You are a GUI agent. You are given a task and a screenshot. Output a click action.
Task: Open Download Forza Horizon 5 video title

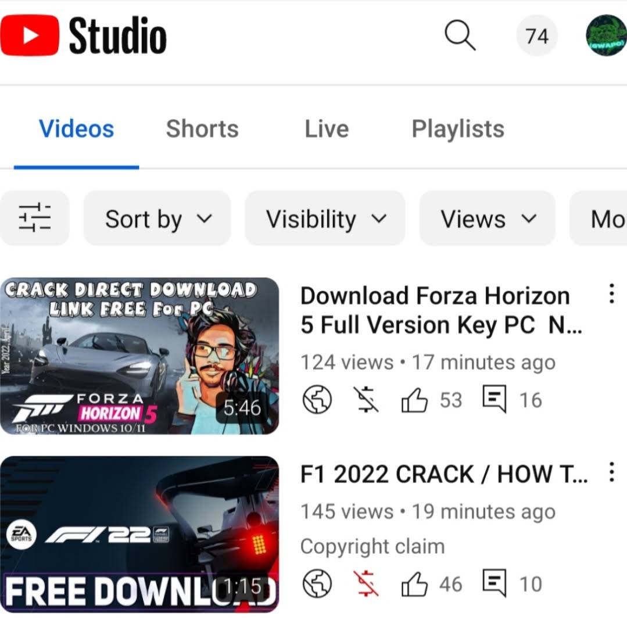440,310
